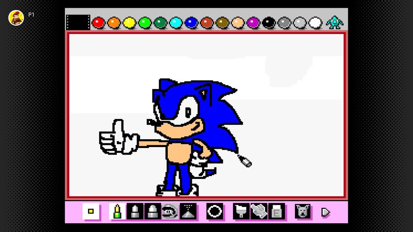Click the black current-color box
413x232 pixels.
pos(78,22)
